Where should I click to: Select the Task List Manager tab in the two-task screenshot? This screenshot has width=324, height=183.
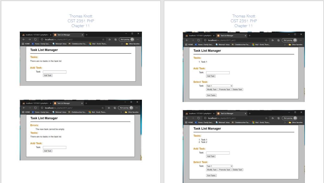pos(231,113)
